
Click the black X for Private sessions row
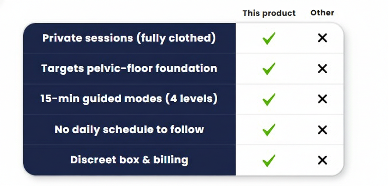(322, 38)
